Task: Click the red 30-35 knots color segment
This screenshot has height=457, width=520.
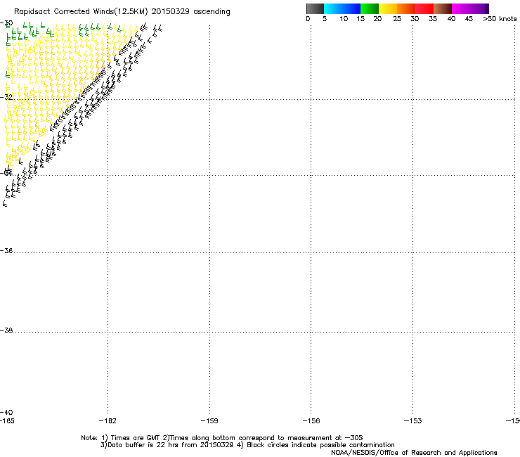Action: pyautogui.click(x=424, y=8)
